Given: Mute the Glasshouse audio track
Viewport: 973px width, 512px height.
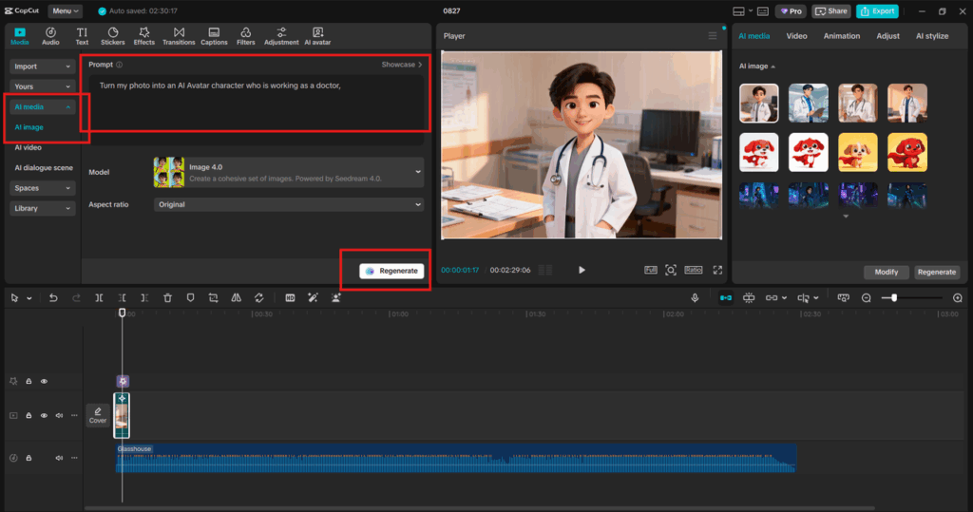Looking at the screenshot, I should tap(59, 458).
